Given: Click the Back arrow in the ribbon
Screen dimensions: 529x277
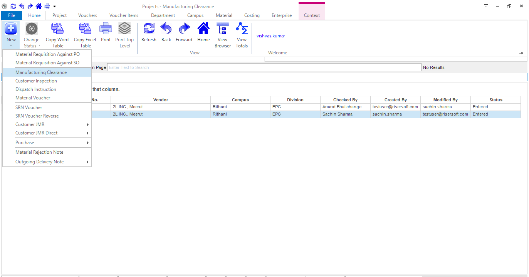Looking at the screenshot, I should [x=166, y=29].
